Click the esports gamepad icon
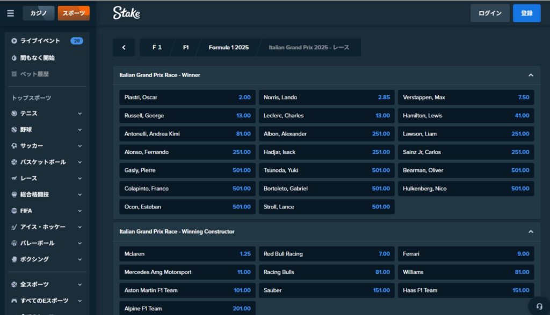The width and height of the screenshot is (550, 315). (14, 301)
